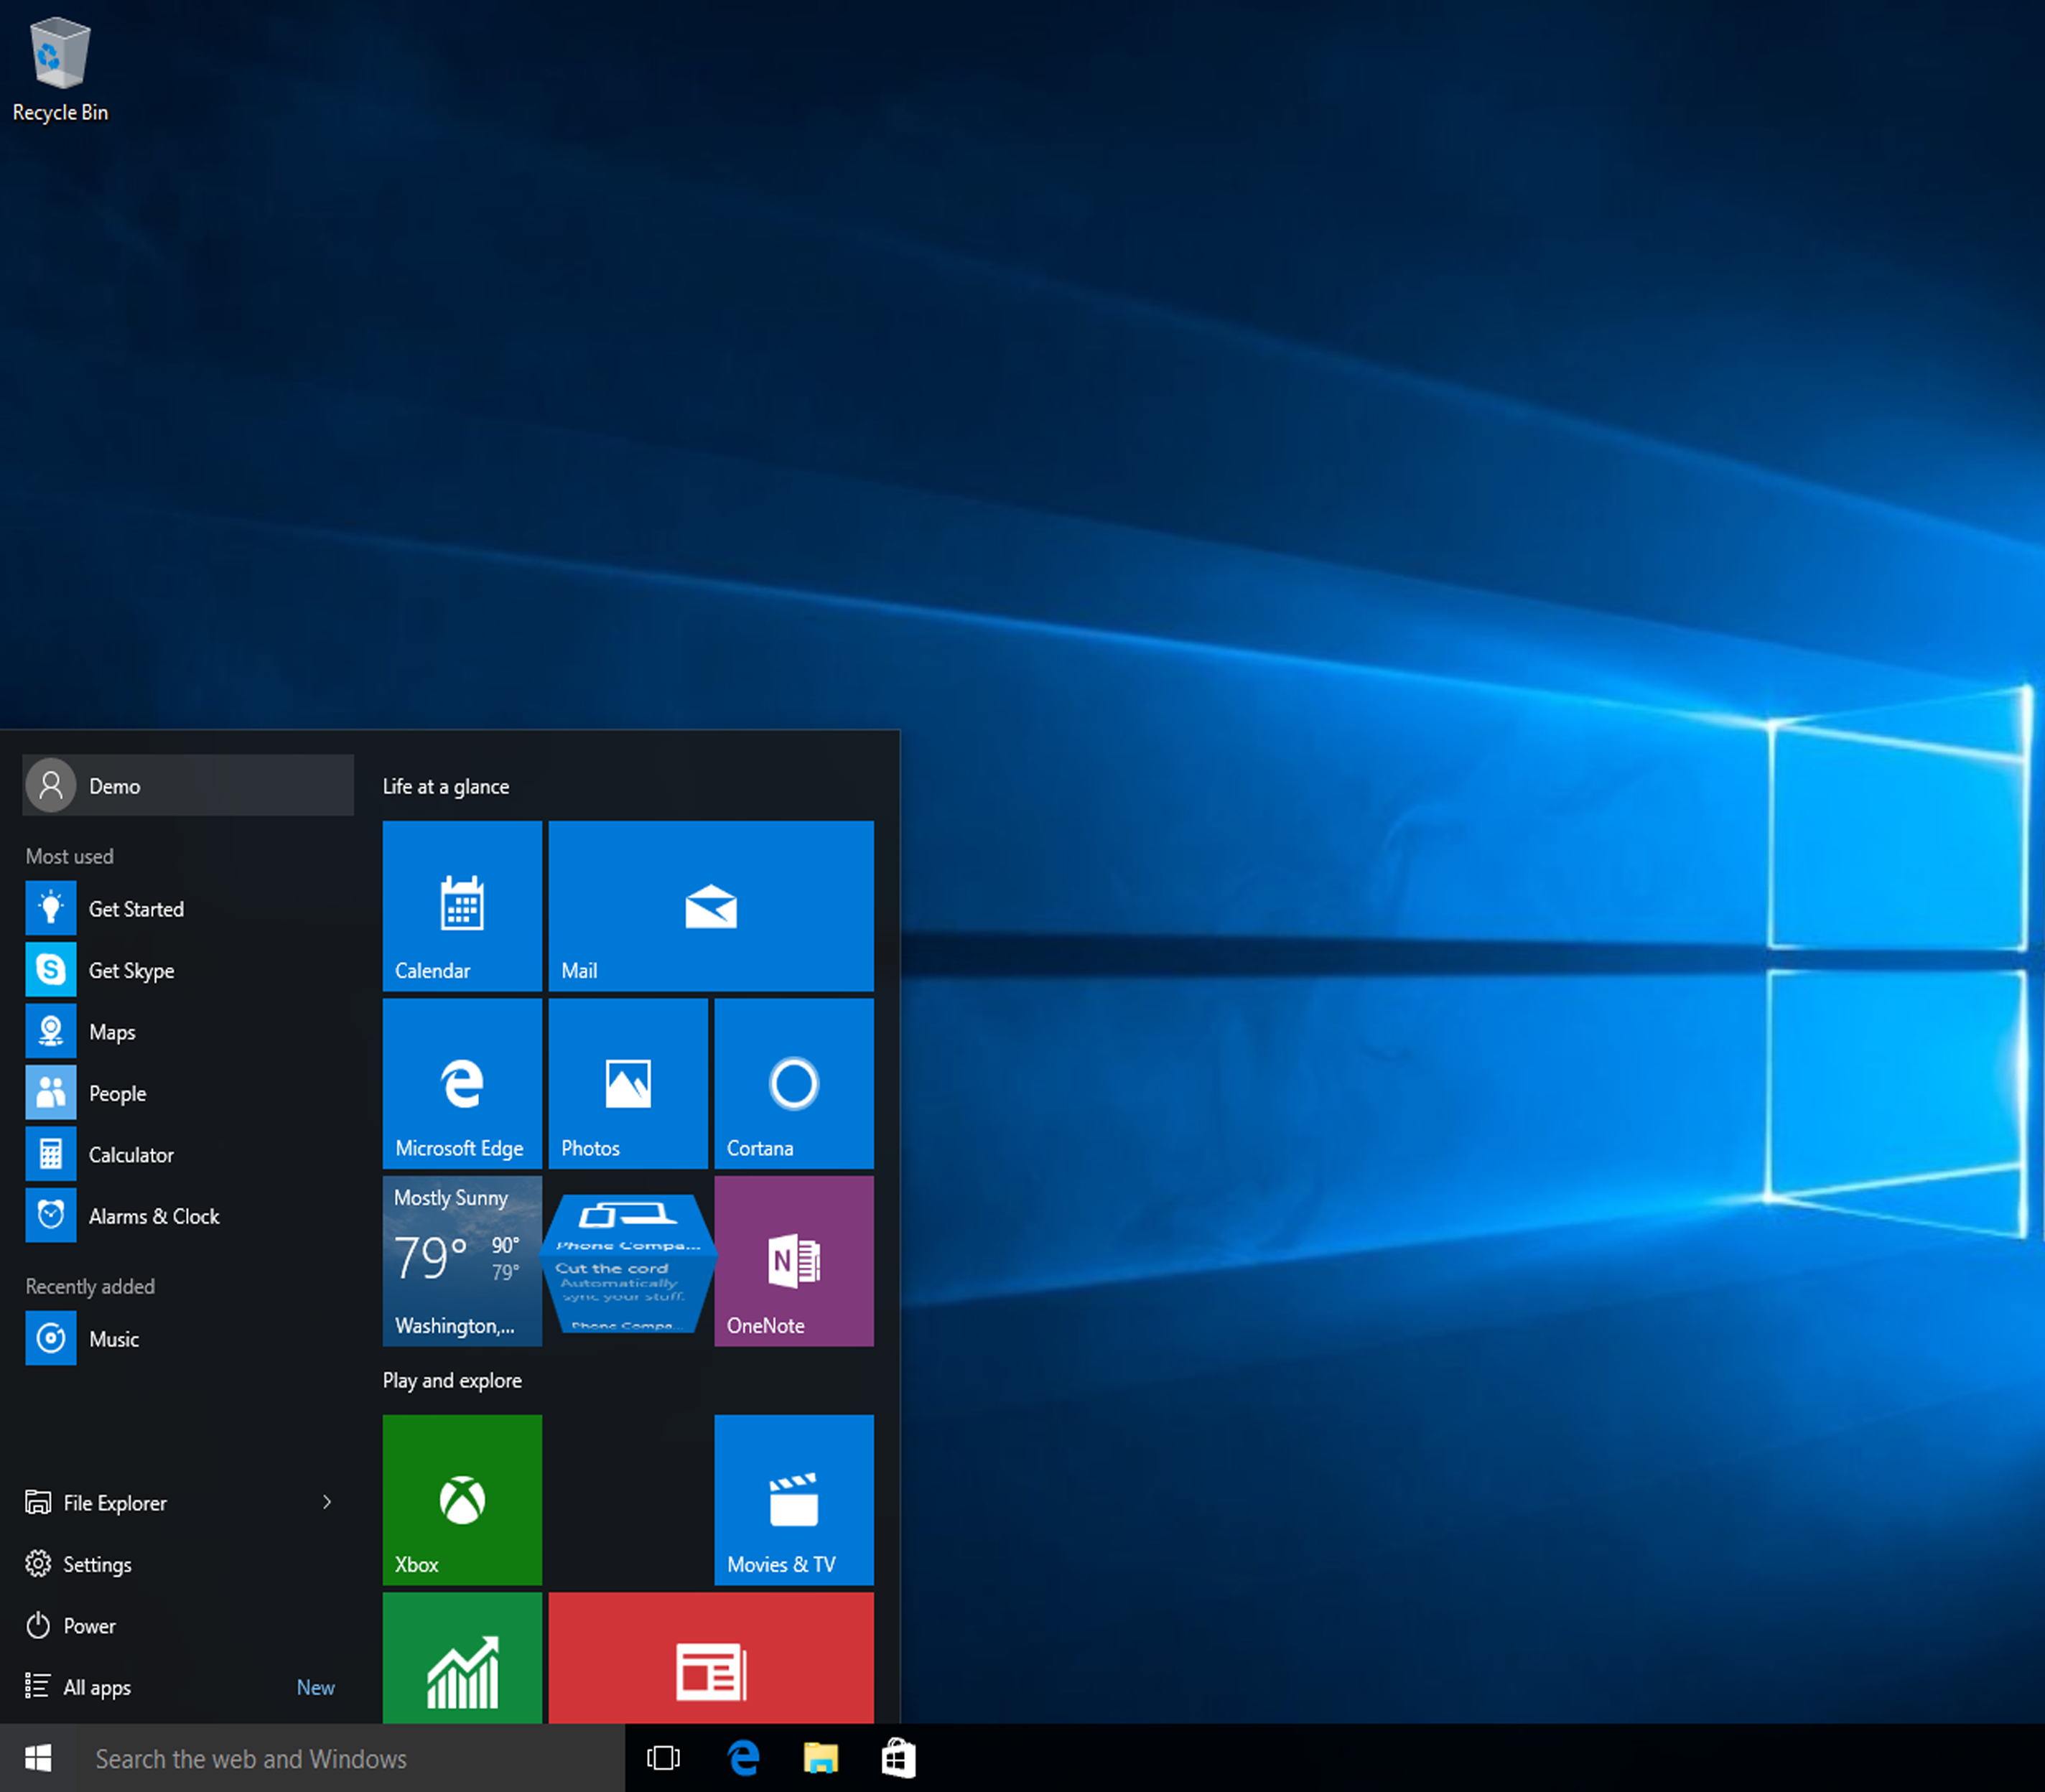Click the Life at a glance group header
The image size is (2045, 1792).
(446, 787)
